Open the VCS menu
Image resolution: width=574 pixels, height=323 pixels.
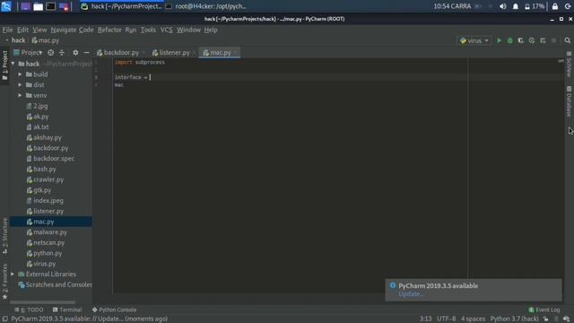pyautogui.click(x=167, y=30)
